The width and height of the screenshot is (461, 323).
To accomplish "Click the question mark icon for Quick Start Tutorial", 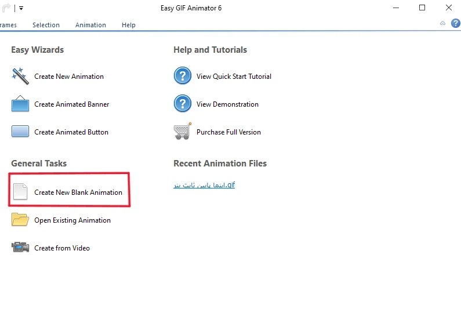I will point(182,76).
